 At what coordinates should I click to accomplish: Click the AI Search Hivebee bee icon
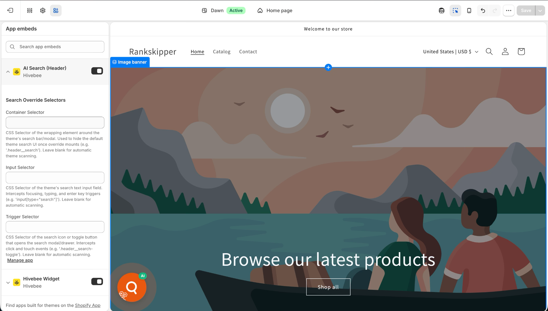point(17,72)
